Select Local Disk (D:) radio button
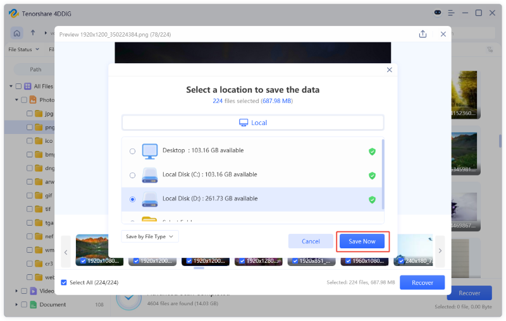The image size is (506, 321). 132,200
